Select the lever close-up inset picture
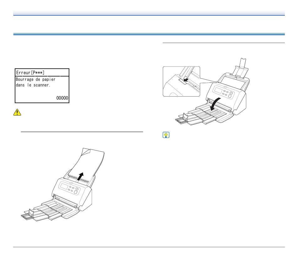The width and height of the screenshot is (298, 253). coord(181,81)
